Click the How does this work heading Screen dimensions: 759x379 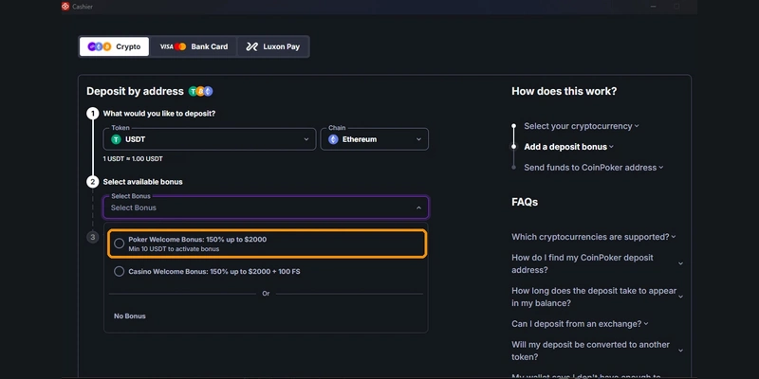(564, 91)
